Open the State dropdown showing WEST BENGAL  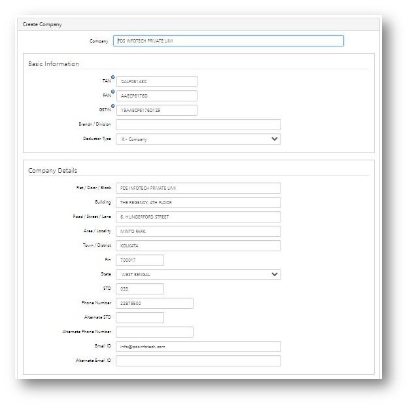[x=198, y=274]
